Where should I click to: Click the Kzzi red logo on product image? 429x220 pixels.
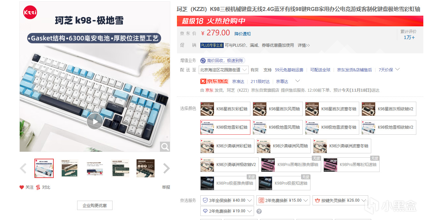click(30, 12)
